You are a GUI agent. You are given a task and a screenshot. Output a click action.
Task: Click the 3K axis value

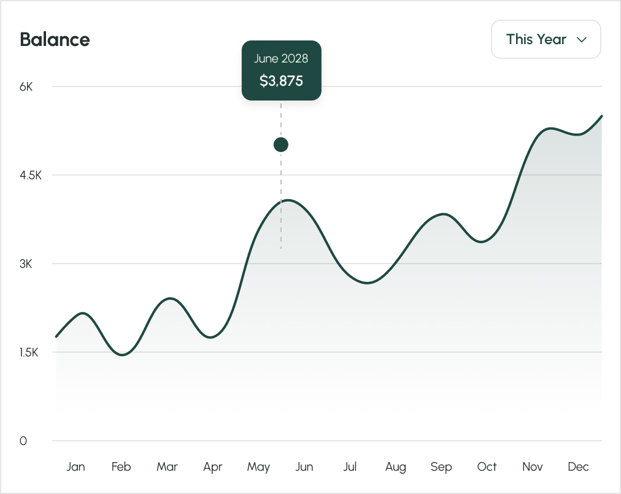[25, 264]
